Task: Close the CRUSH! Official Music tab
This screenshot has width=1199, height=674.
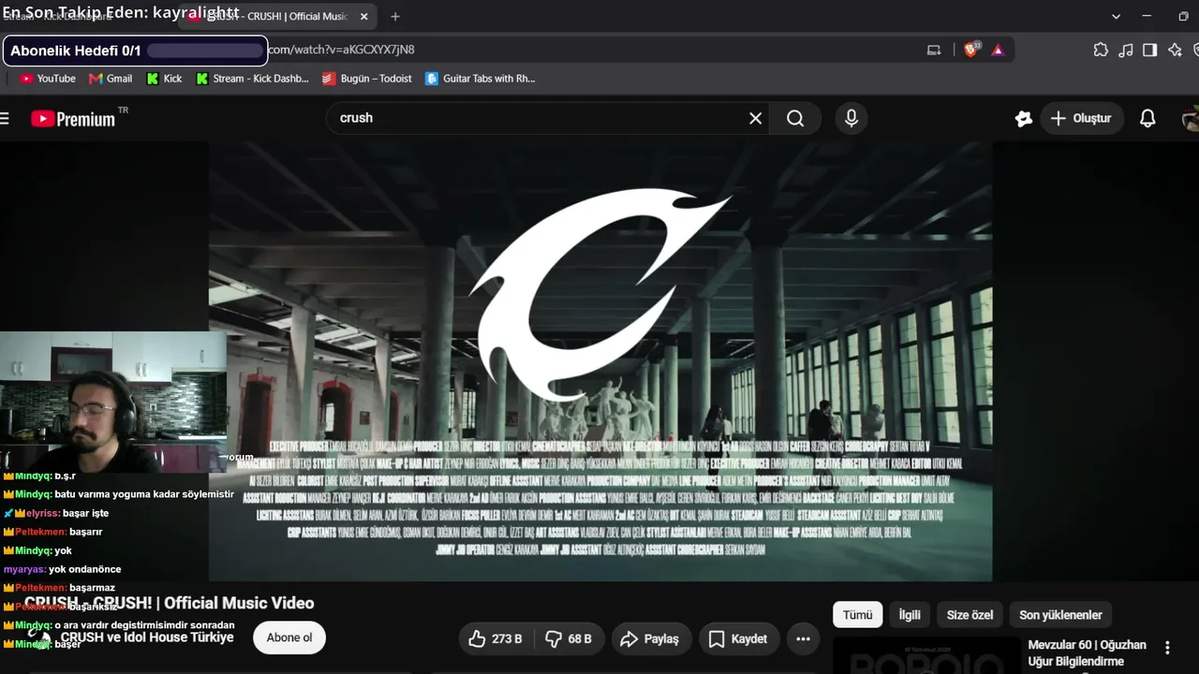Action: pos(364,16)
